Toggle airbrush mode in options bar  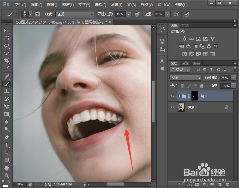click(176, 14)
